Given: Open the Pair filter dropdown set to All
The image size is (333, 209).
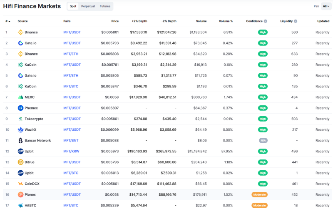Looking at the screenshot, I should coord(326,6).
